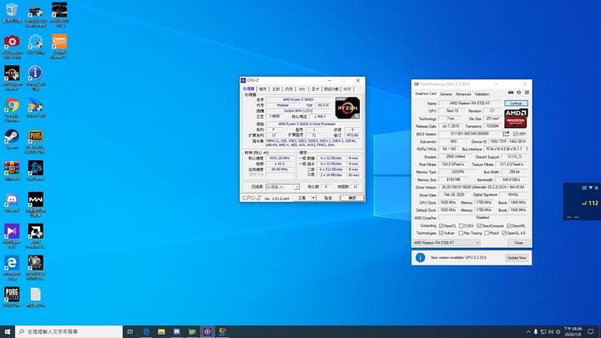Image resolution: width=601 pixels, height=338 pixels.
Task: Click the AMD Radeon logo in GPU-Z
Action: pos(516,118)
